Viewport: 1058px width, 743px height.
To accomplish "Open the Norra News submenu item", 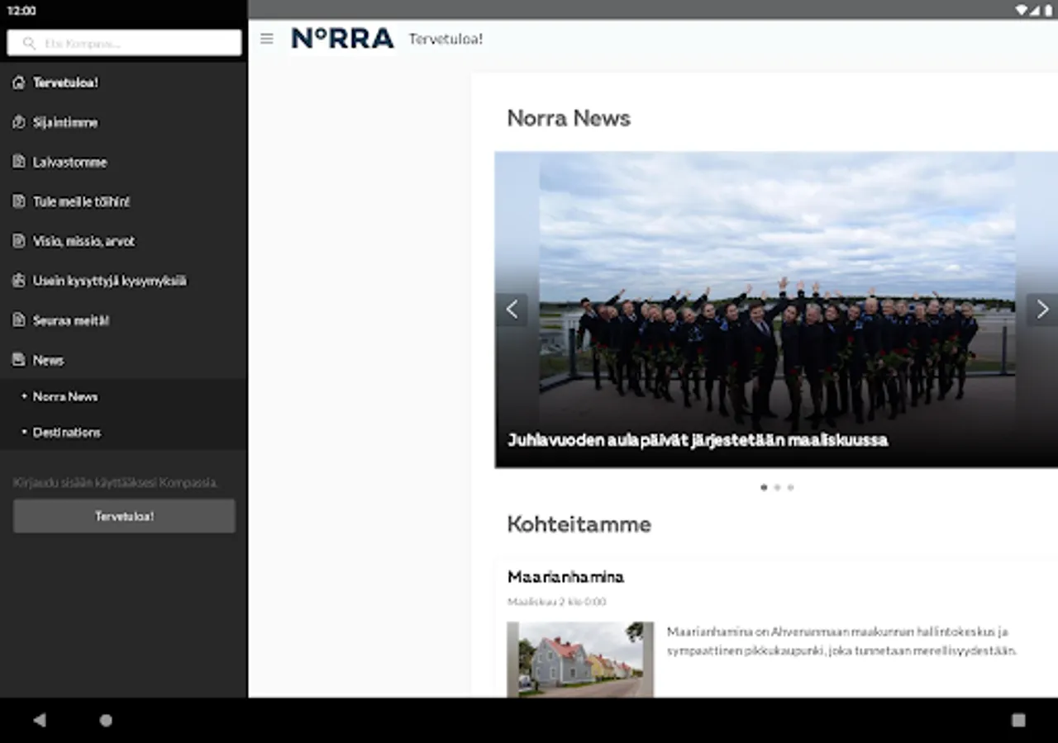I will pyautogui.click(x=65, y=396).
